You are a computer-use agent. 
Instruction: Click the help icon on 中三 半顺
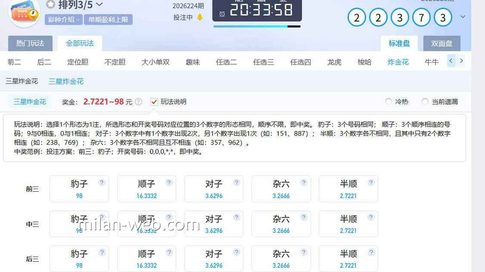(371, 217)
